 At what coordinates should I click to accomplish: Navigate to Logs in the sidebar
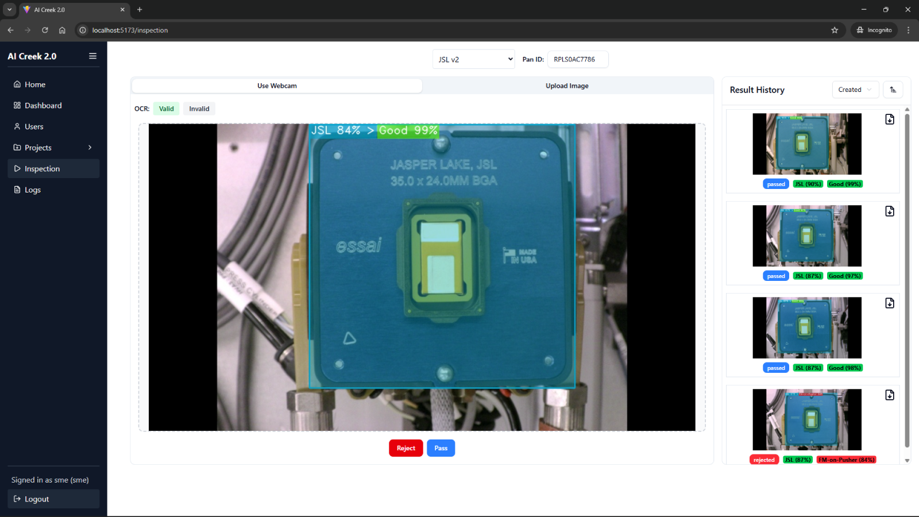53,190
